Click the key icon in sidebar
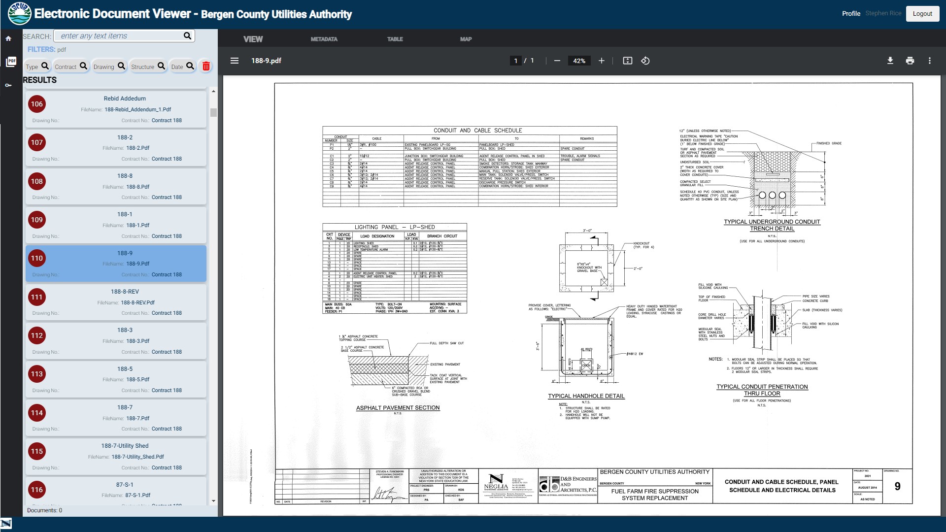 (8, 85)
